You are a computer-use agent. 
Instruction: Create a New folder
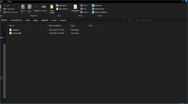52,9
